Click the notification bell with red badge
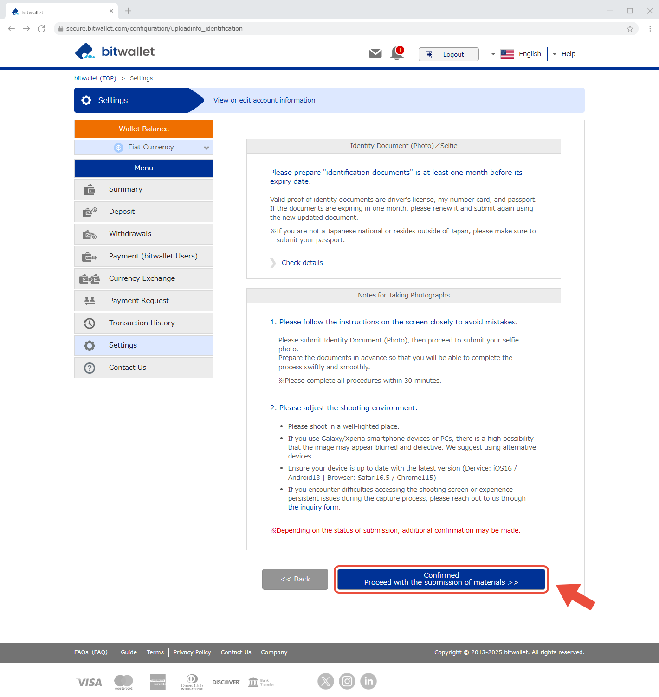 coord(397,54)
